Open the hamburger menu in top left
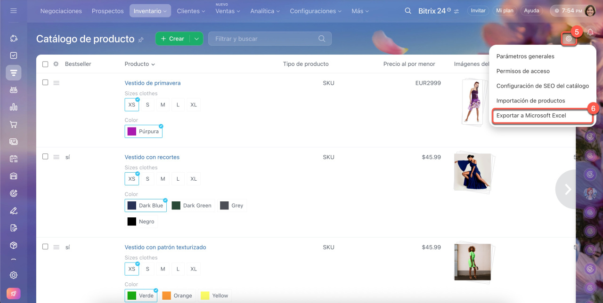Viewport: 603px width, 303px height. (14, 10)
